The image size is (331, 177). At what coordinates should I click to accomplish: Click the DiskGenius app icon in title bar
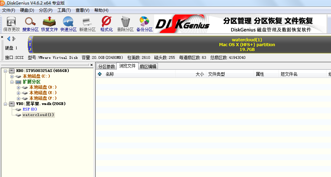click(x=2, y=3)
